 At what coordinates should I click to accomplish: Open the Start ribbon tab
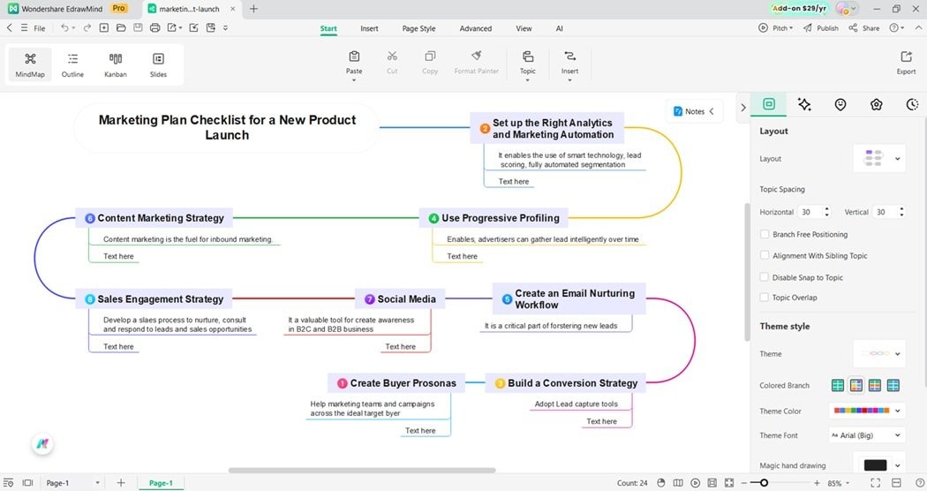(328, 28)
